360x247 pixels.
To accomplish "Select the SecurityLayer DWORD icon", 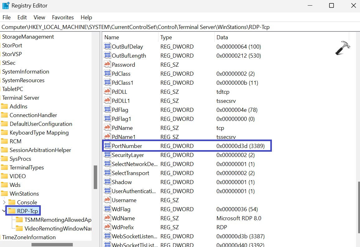I will click(x=107, y=155).
